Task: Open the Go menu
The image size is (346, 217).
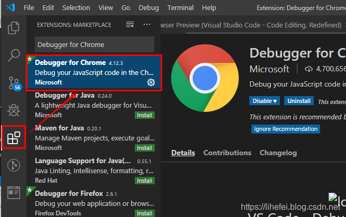Action: click(x=126, y=8)
